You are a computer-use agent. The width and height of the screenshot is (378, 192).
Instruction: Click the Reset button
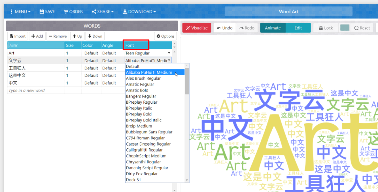pos(362,28)
